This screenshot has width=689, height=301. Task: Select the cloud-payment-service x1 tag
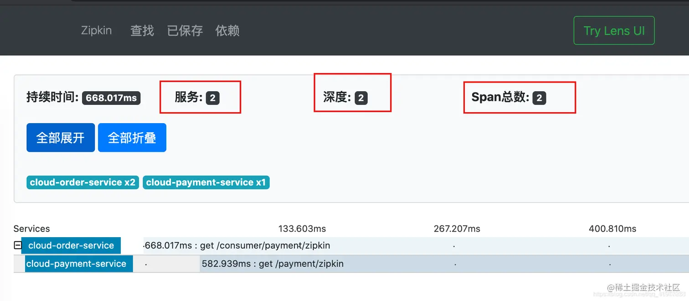[206, 182]
